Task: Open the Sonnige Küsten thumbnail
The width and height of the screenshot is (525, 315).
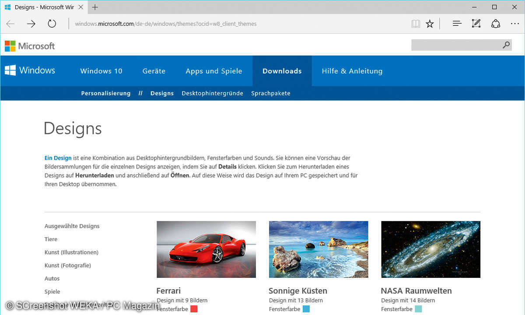Action: 318,249
